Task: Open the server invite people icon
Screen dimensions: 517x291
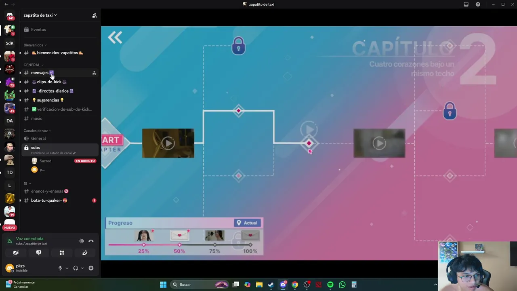Action: pyautogui.click(x=95, y=15)
